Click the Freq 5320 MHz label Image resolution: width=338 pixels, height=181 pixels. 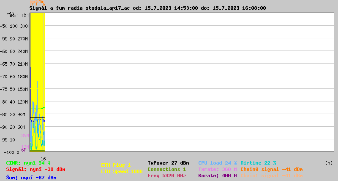tap(166, 176)
